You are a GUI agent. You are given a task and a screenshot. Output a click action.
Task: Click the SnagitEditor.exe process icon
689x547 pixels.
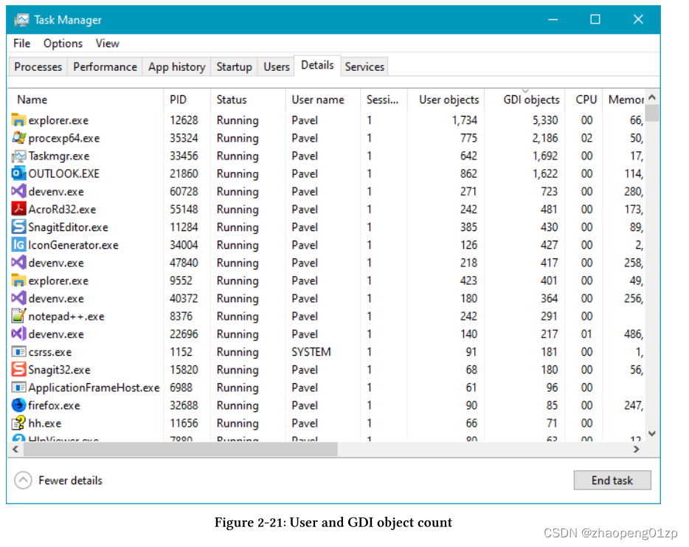click(x=18, y=227)
